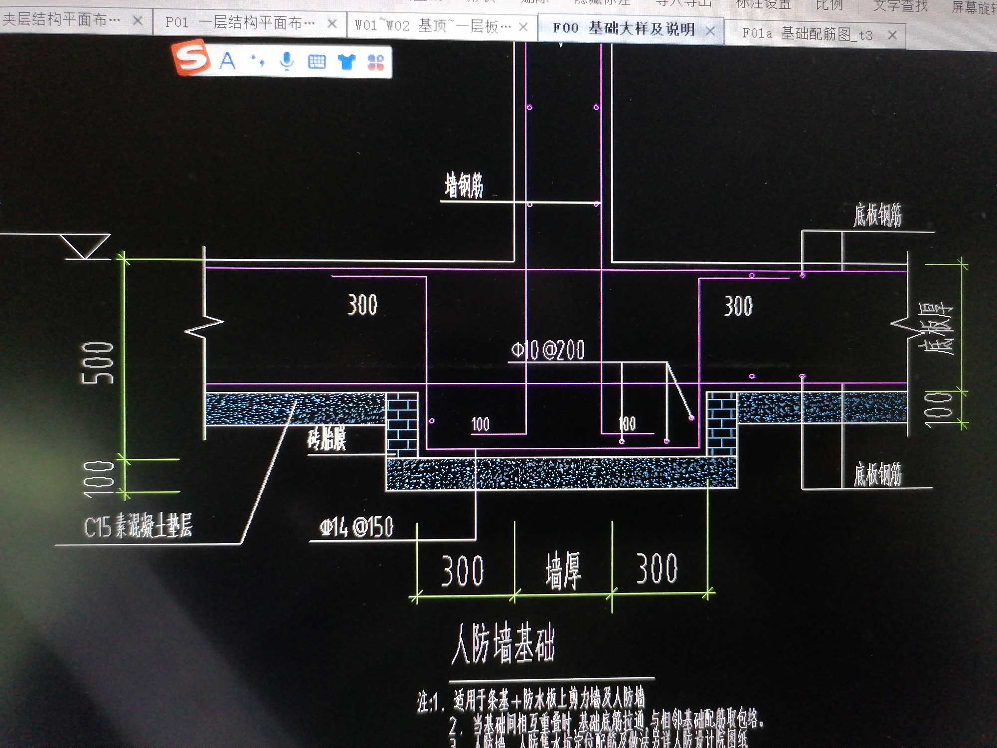Close the F00 基础大样及说明 tab
The width and height of the screenshot is (997, 748).
click(710, 31)
